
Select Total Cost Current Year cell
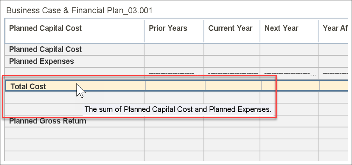click(x=233, y=86)
